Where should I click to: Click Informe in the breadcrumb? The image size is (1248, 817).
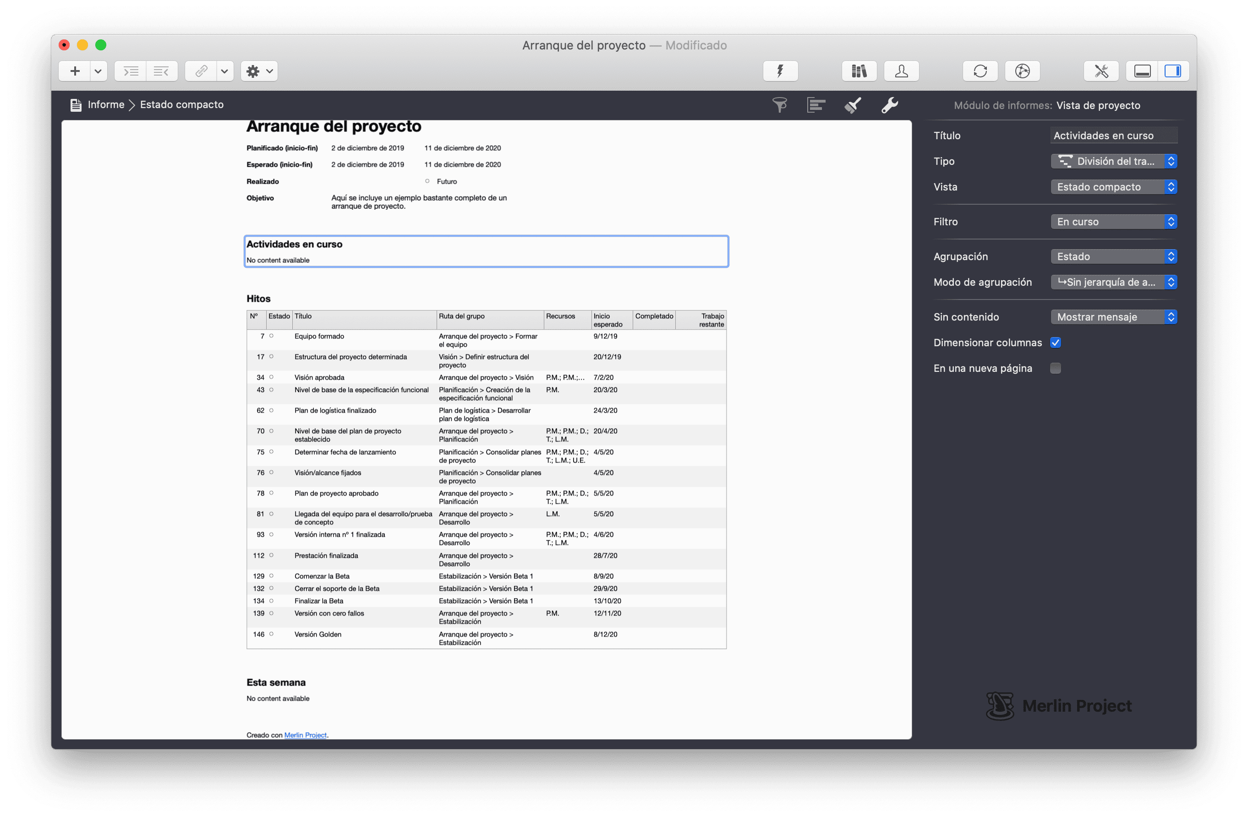[x=106, y=105]
